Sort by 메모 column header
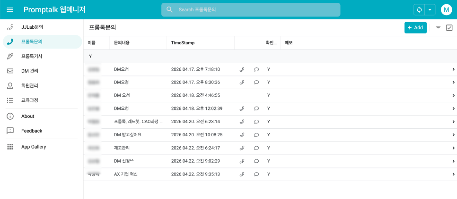This screenshot has height=199, width=457. point(289,43)
